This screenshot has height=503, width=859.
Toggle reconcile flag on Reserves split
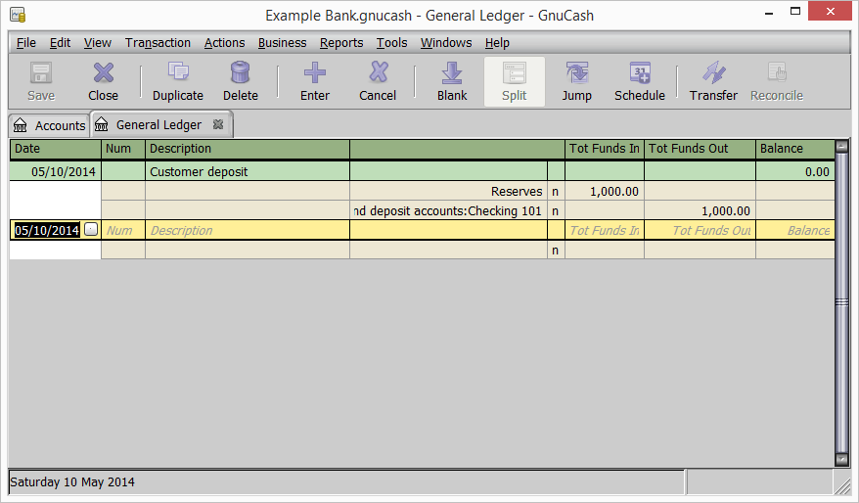(556, 192)
